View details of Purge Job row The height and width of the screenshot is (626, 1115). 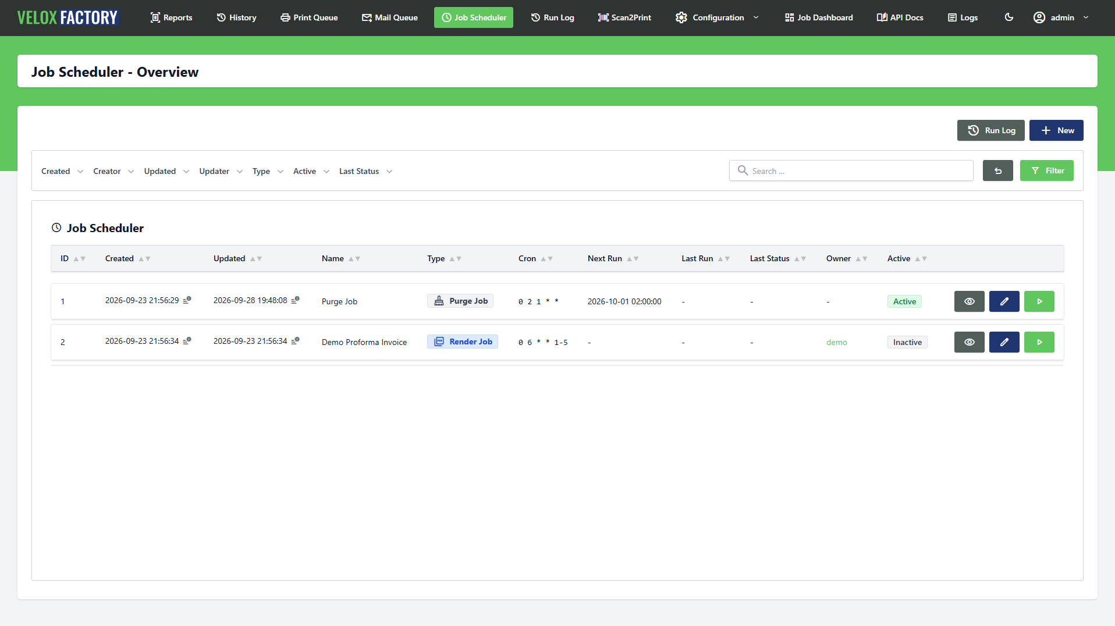click(969, 301)
